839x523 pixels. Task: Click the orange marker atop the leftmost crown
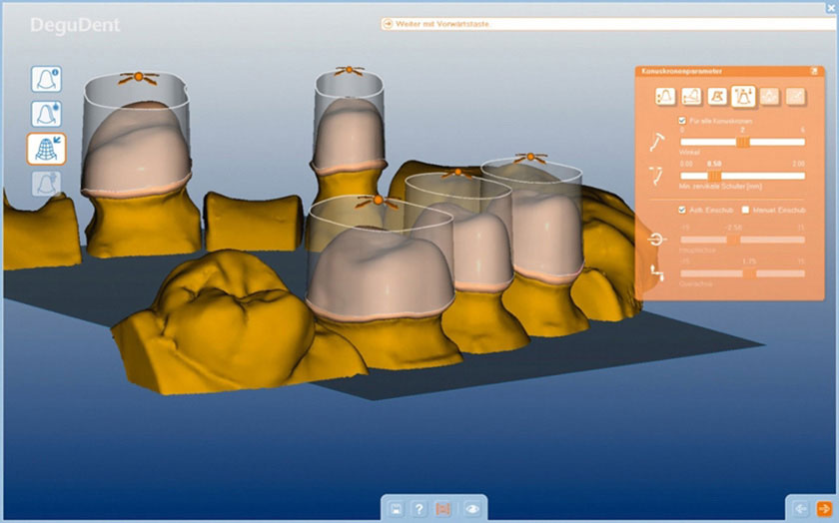[138, 77]
